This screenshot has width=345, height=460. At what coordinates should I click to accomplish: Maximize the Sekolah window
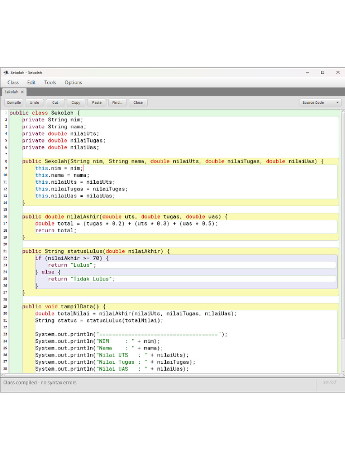coord(323,72)
